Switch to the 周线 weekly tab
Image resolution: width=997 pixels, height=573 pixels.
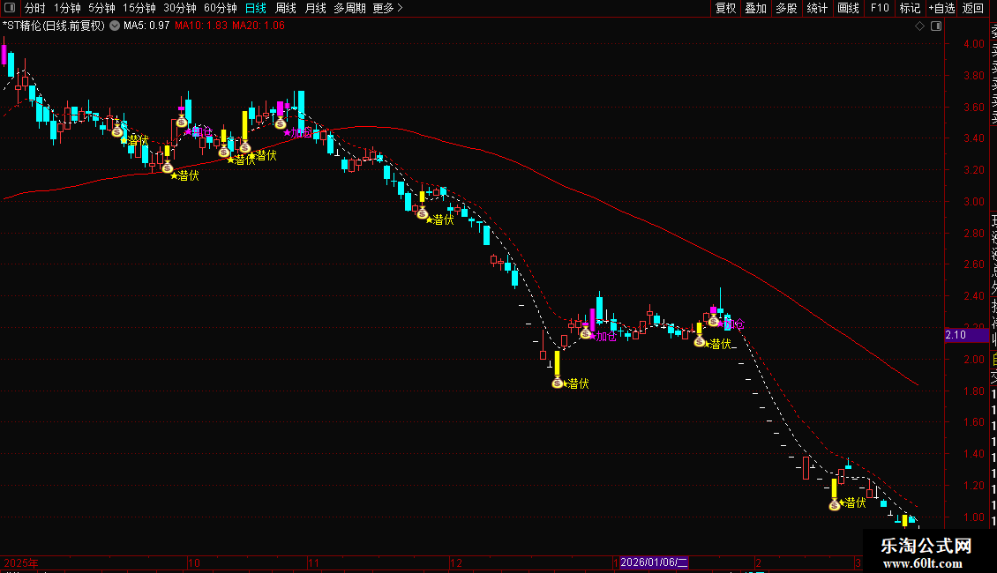pyautogui.click(x=286, y=8)
